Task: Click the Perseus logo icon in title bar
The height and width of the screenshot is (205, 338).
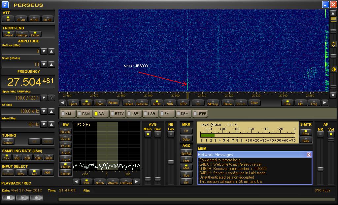Action: point(5,5)
